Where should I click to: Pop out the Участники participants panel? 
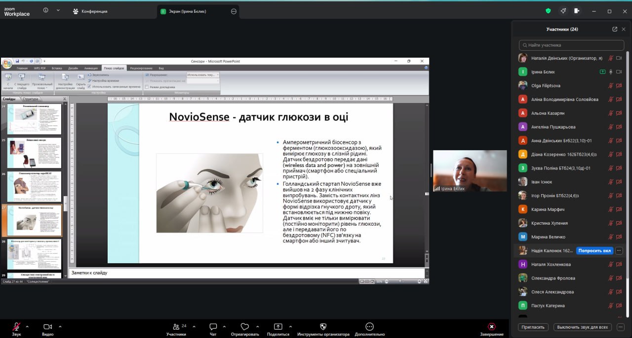pyautogui.click(x=615, y=29)
